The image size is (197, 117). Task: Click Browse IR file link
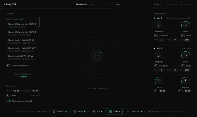click(24, 77)
